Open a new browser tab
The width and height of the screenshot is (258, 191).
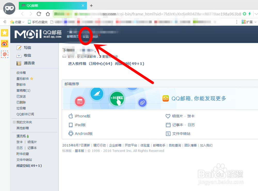(91, 6)
